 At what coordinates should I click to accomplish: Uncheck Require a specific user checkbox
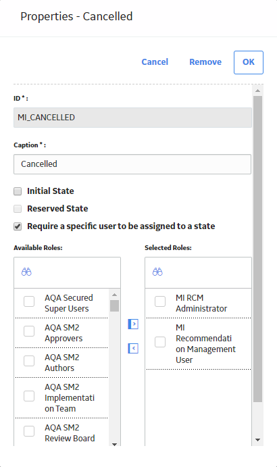[x=18, y=226]
